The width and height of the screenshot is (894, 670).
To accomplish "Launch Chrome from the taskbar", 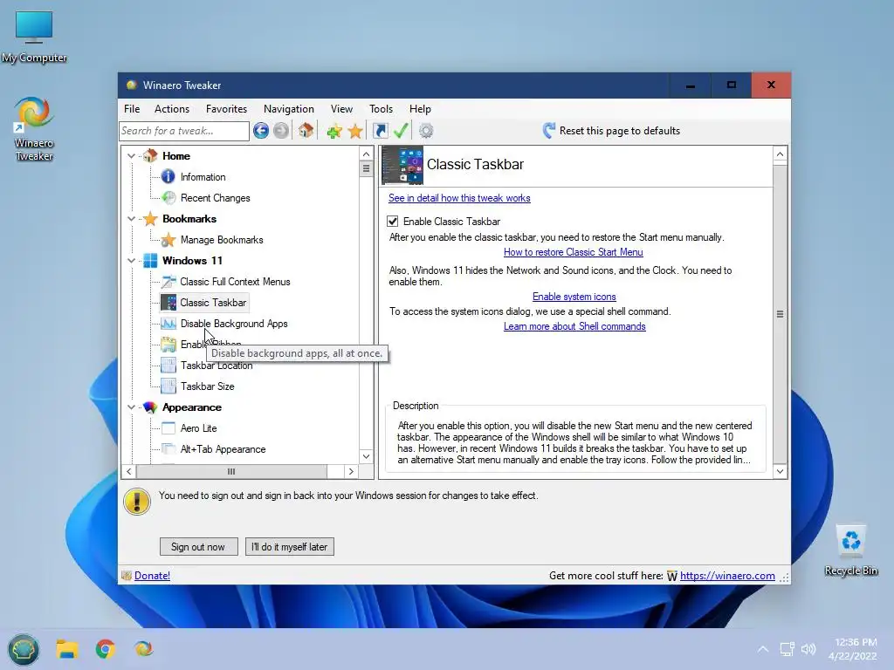I will [x=106, y=649].
